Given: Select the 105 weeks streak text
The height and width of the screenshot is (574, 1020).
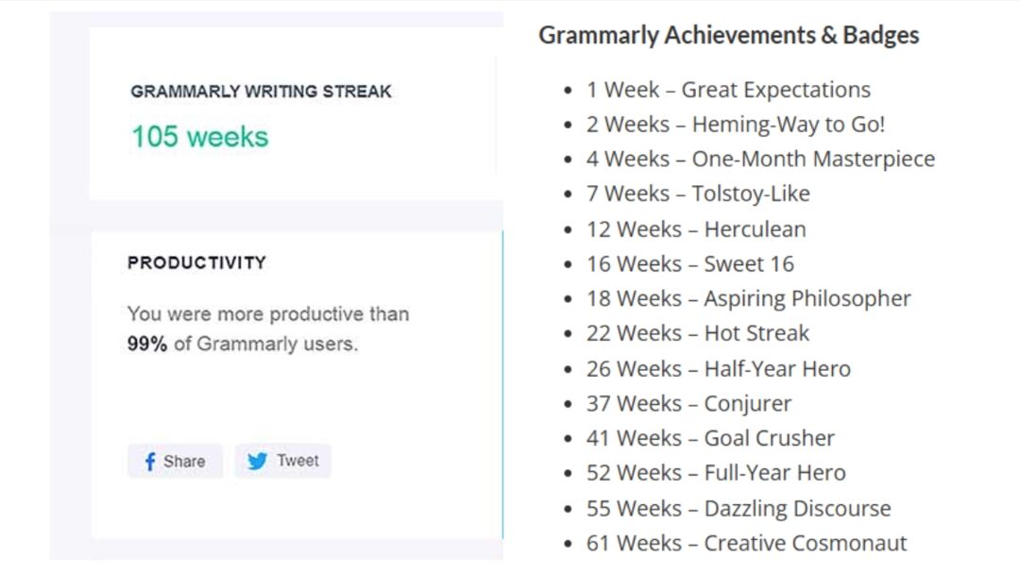Looking at the screenshot, I should click(x=199, y=137).
